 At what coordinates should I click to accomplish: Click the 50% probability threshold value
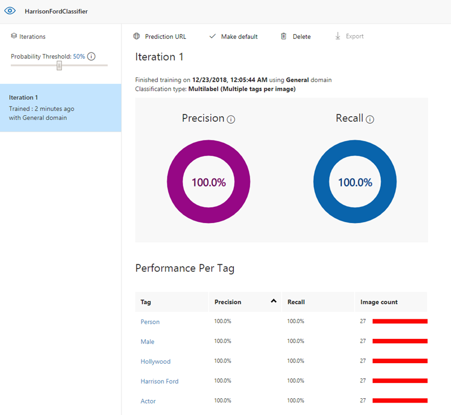pyautogui.click(x=79, y=56)
